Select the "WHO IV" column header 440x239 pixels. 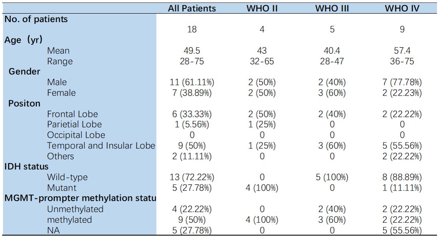point(402,8)
